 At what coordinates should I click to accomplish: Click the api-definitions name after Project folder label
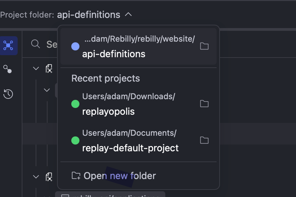tap(89, 15)
